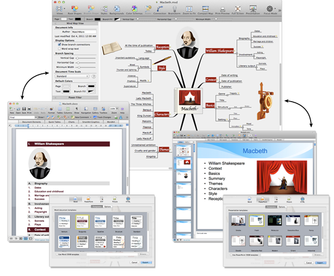Switch to Full Screen using the toolbar icon
The height and width of the screenshot is (276, 334).
[238, 9]
